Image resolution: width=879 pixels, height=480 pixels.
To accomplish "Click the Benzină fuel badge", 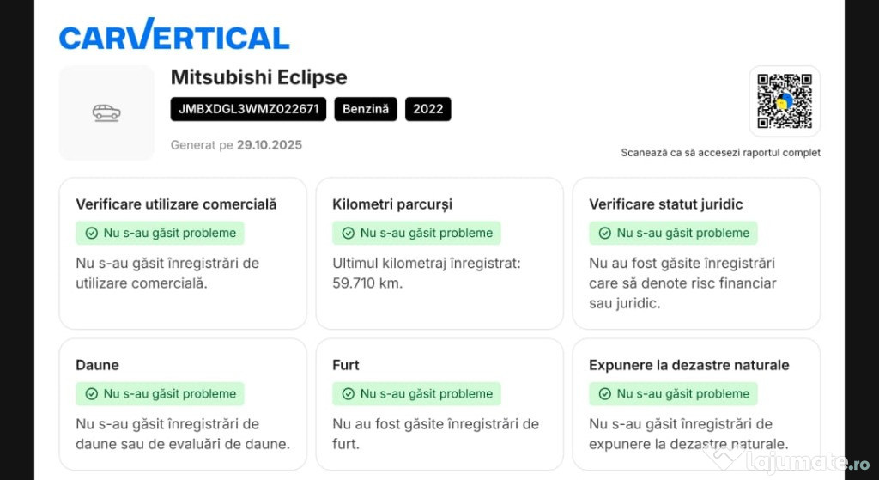I will tap(366, 109).
